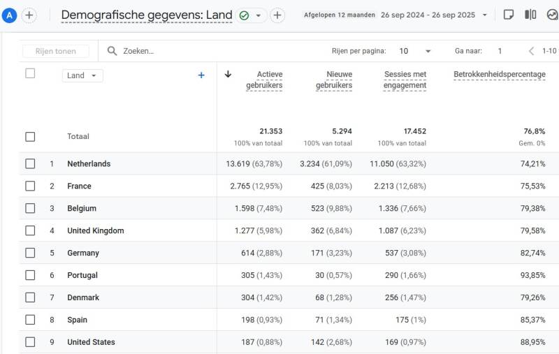The width and height of the screenshot is (559, 354).
Task: Open the compare columns icon
Action: click(530, 15)
